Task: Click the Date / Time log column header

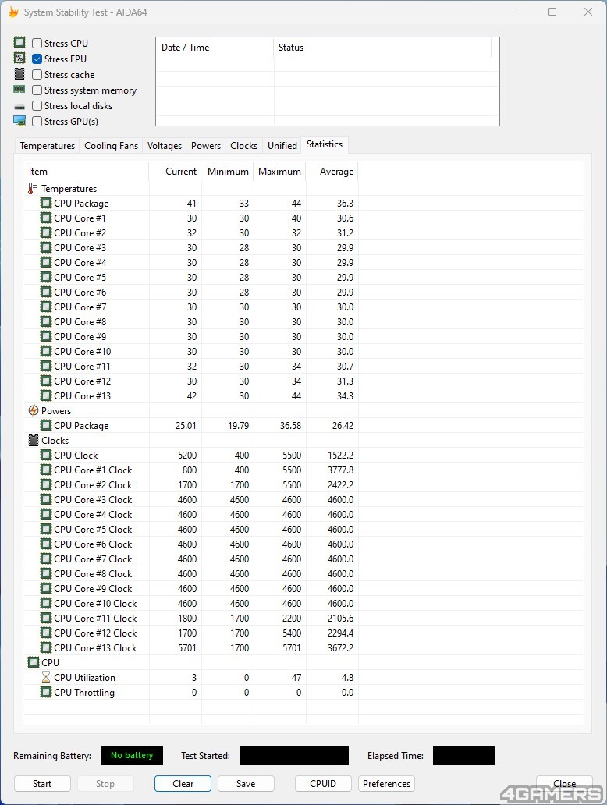Action: [x=215, y=48]
